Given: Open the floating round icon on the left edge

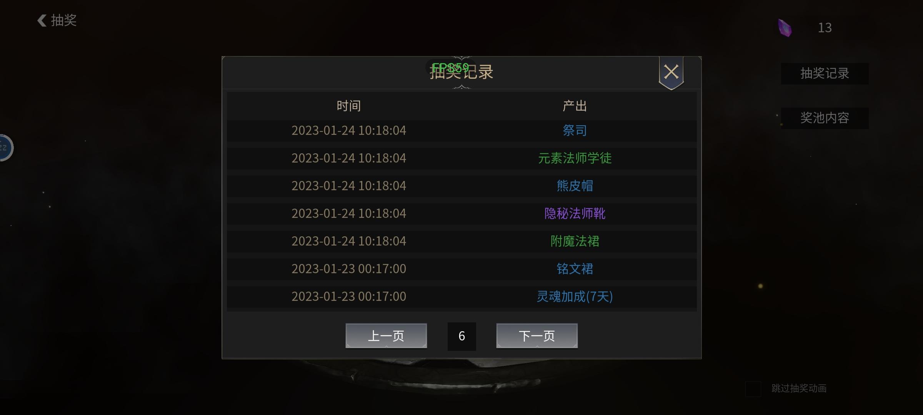Looking at the screenshot, I should (5, 148).
